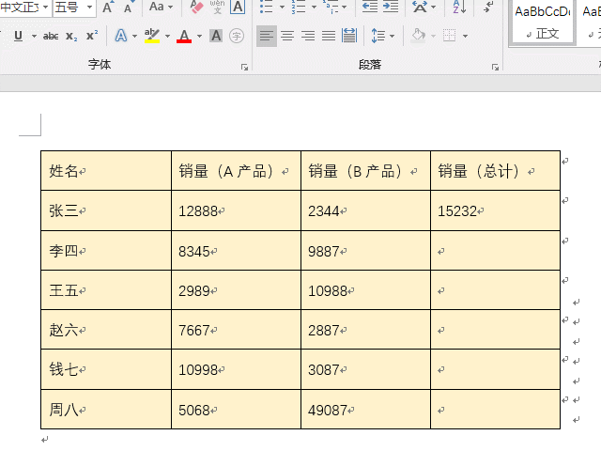
Task: Expand font color dropdown arrow
Action: (x=199, y=37)
